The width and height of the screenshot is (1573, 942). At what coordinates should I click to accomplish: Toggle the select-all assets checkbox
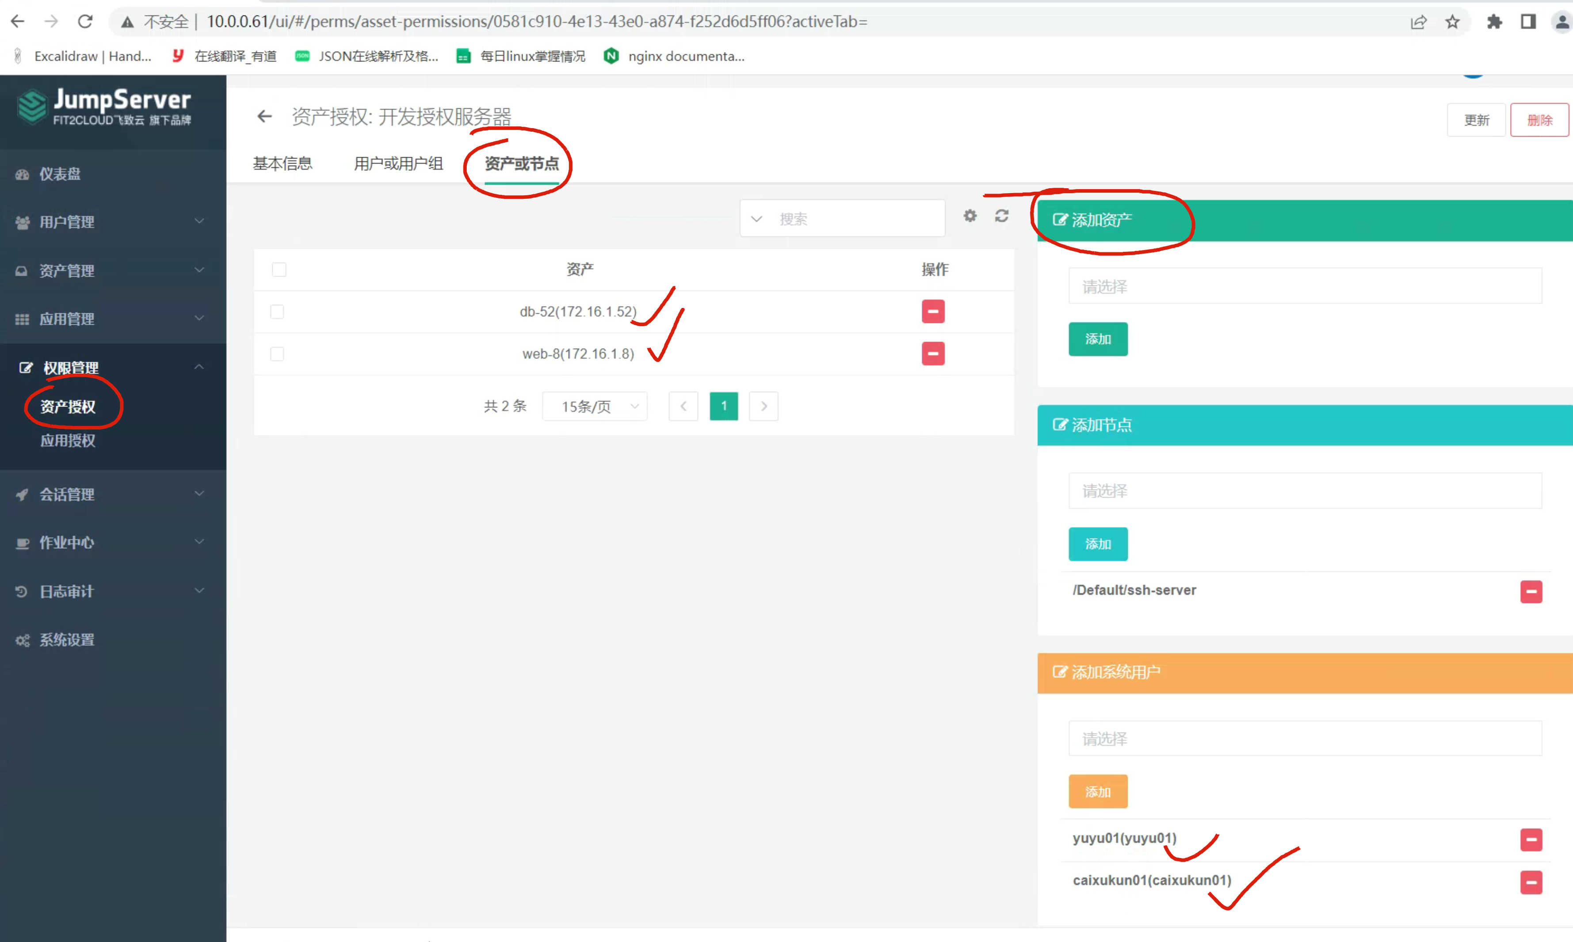(279, 269)
